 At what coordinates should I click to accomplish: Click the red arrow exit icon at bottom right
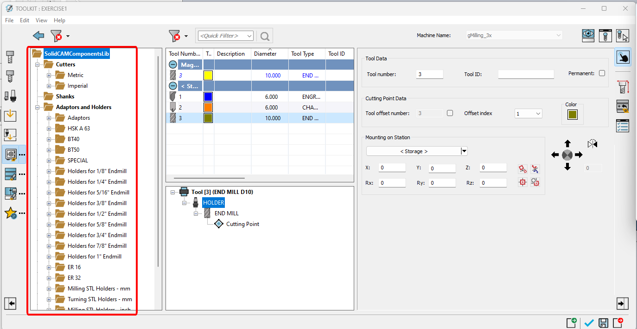click(618, 323)
